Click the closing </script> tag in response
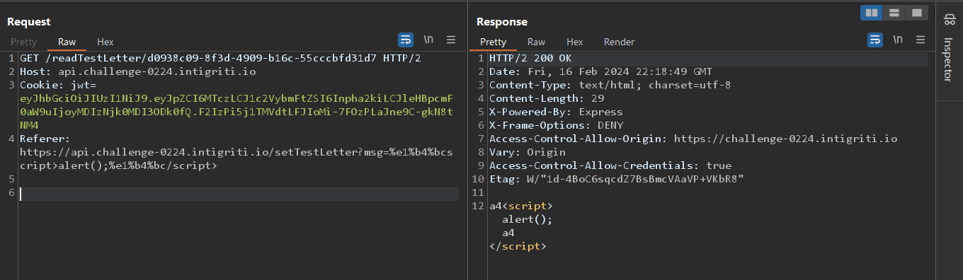Image resolution: width=963 pixels, height=280 pixels. pyautogui.click(x=518, y=246)
